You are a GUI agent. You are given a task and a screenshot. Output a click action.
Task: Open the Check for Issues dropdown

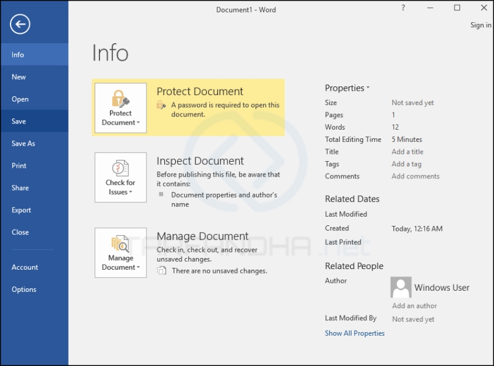(x=120, y=177)
